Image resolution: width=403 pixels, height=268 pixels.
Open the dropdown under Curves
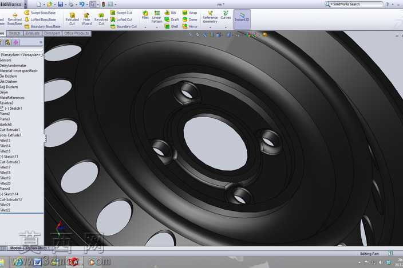(226, 27)
